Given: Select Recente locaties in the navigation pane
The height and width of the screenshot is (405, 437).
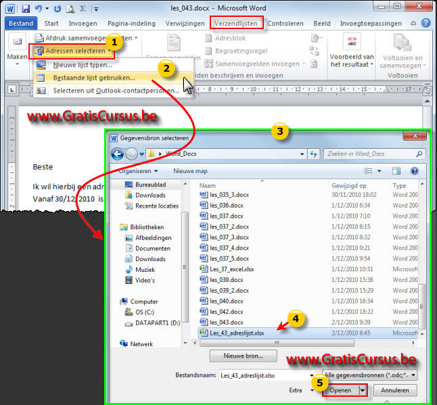Looking at the screenshot, I should [x=152, y=206].
